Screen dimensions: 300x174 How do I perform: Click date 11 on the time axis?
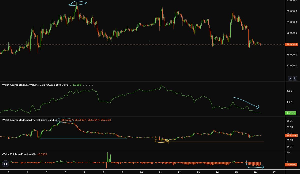coord(160,172)
